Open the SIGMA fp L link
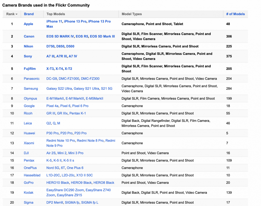 pos(90,203)
